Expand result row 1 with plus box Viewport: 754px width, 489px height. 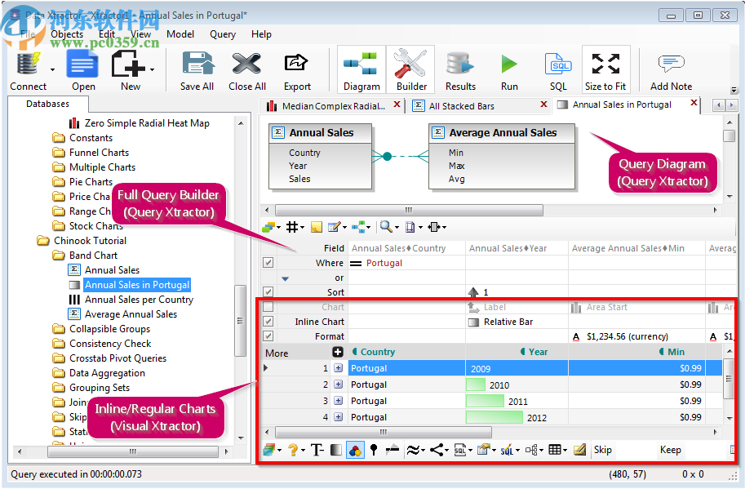pos(339,368)
